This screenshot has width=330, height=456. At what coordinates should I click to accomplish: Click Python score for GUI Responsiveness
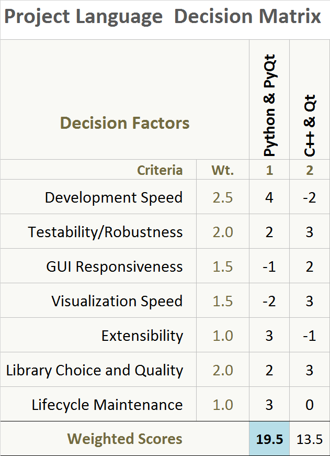click(269, 266)
